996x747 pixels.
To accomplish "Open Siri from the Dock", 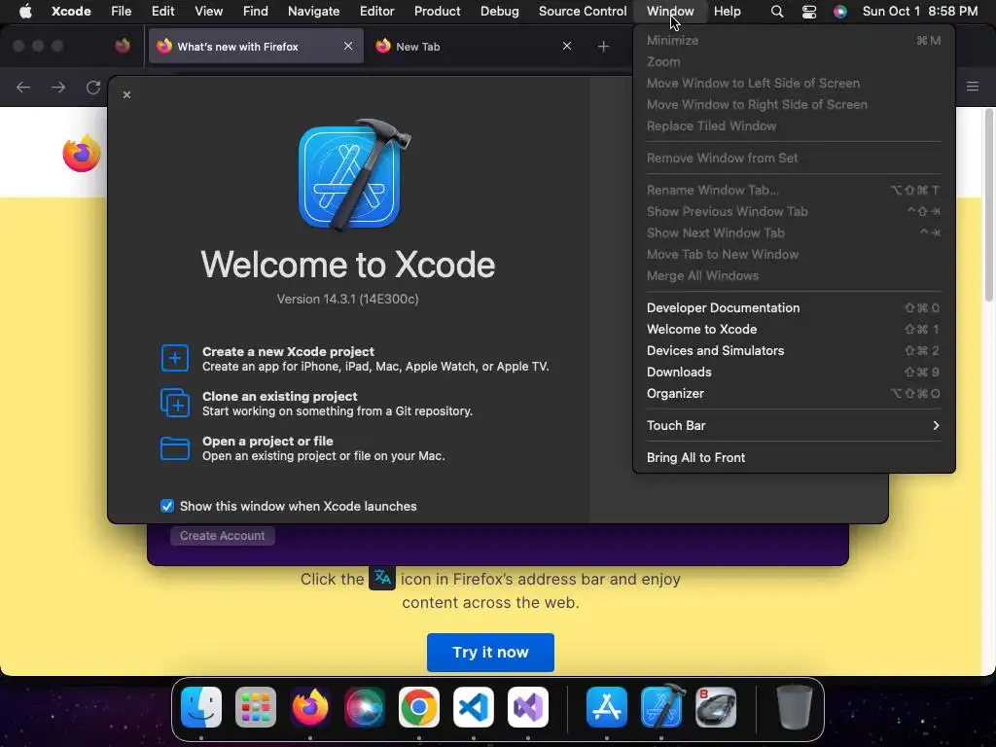I will pyautogui.click(x=365, y=707).
